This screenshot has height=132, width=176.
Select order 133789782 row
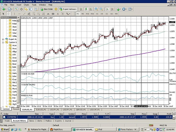coord(88,117)
